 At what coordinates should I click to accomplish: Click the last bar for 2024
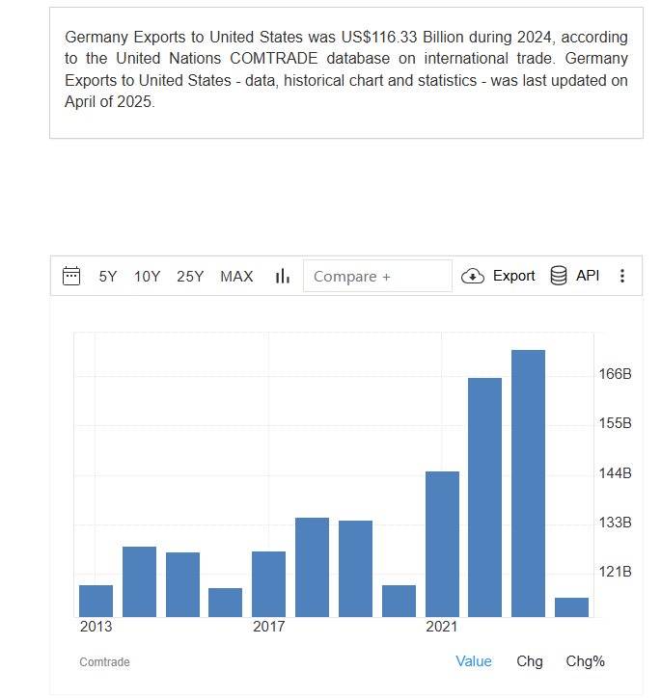coord(571,607)
